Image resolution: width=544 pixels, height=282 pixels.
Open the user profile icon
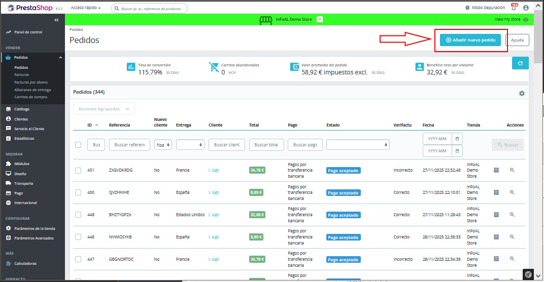(526, 8)
